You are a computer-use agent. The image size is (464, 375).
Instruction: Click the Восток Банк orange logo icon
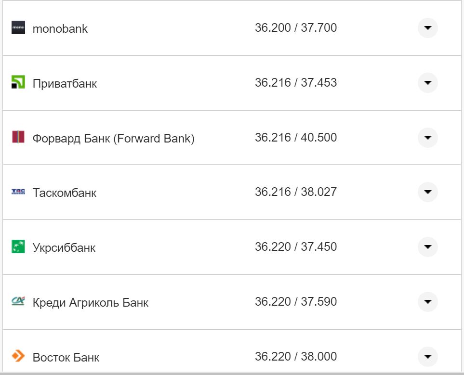(x=18, y=356)
